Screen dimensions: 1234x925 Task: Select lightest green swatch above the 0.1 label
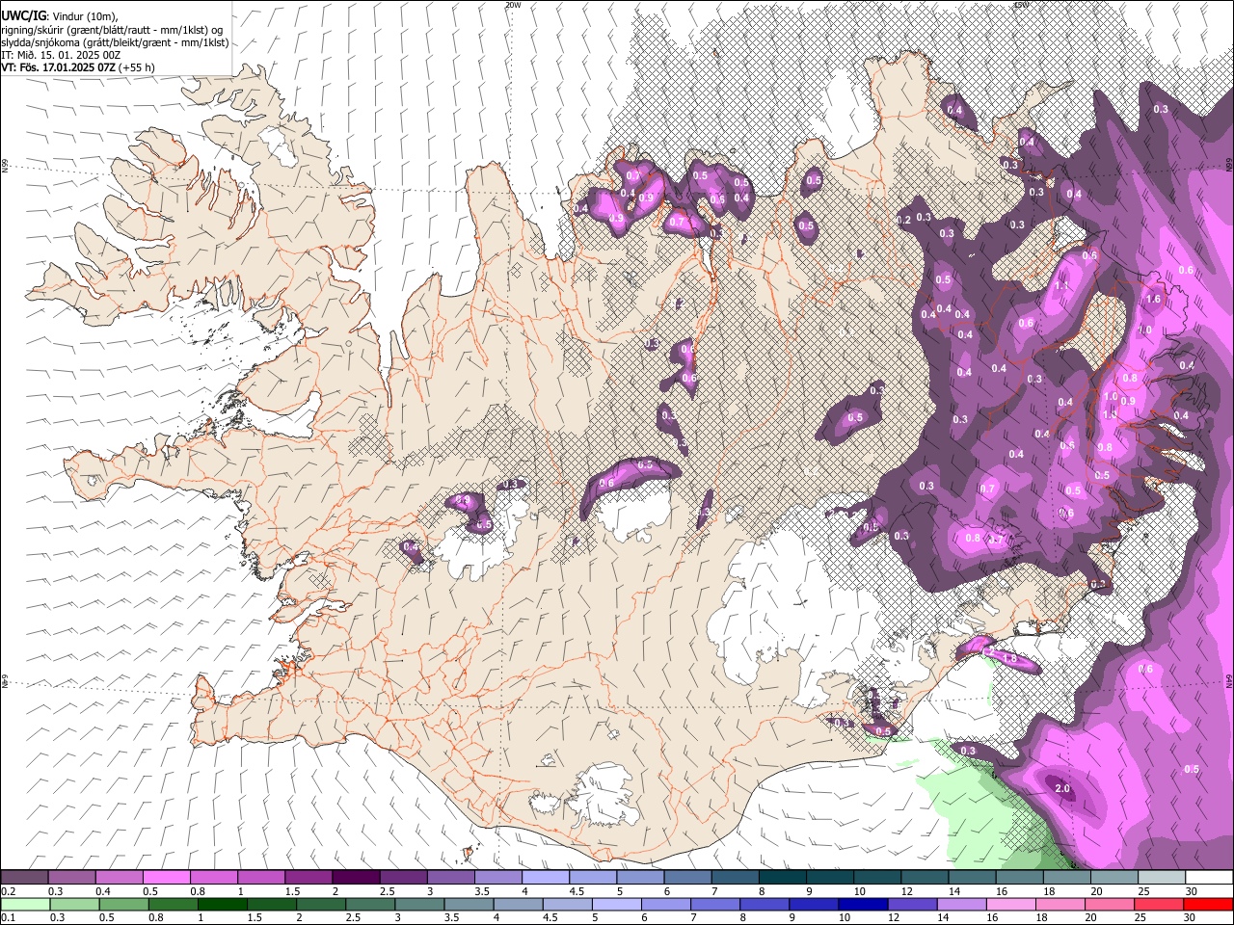pyautogui.click(x=25, y=904)
